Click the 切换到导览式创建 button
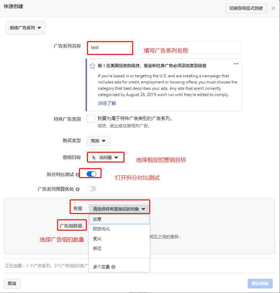This screenshot has height=293, width=280. 246,8
